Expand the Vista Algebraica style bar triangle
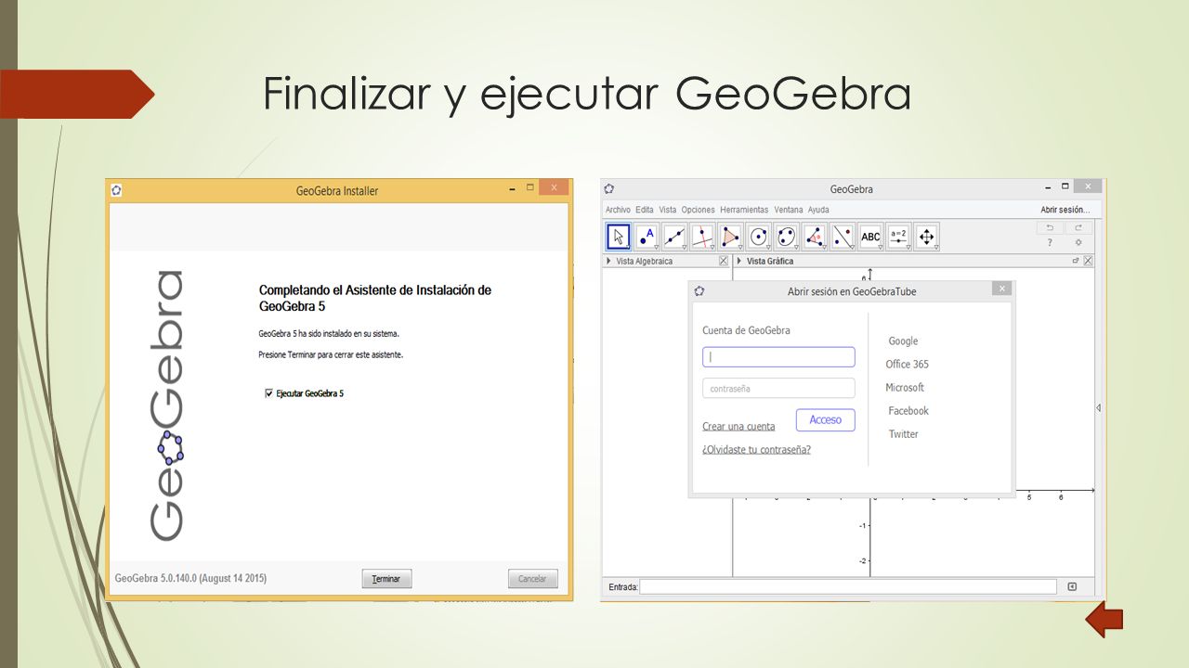This screenshot has height=668, width=1189. (x=608, y=262)
